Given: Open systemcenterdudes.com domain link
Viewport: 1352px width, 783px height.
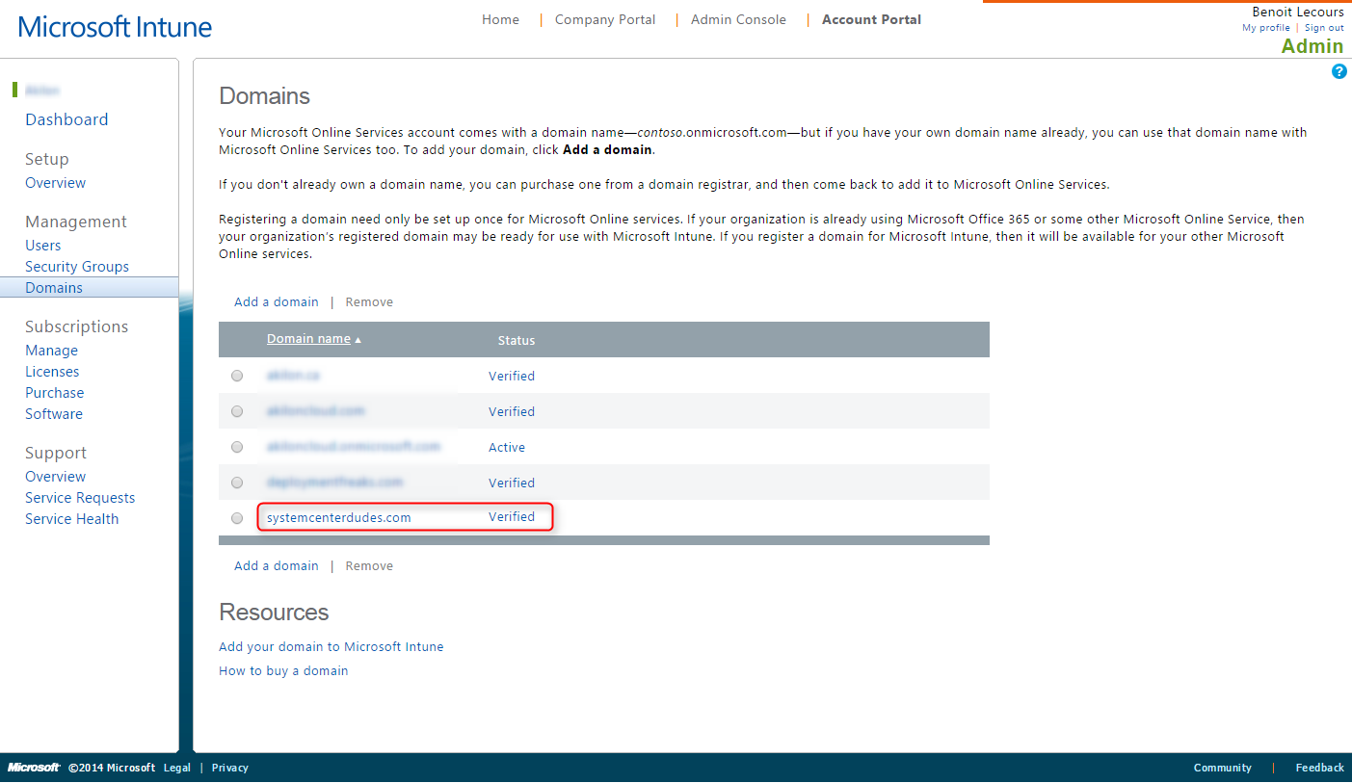Looking at the screenshot, I should (339, 518).
